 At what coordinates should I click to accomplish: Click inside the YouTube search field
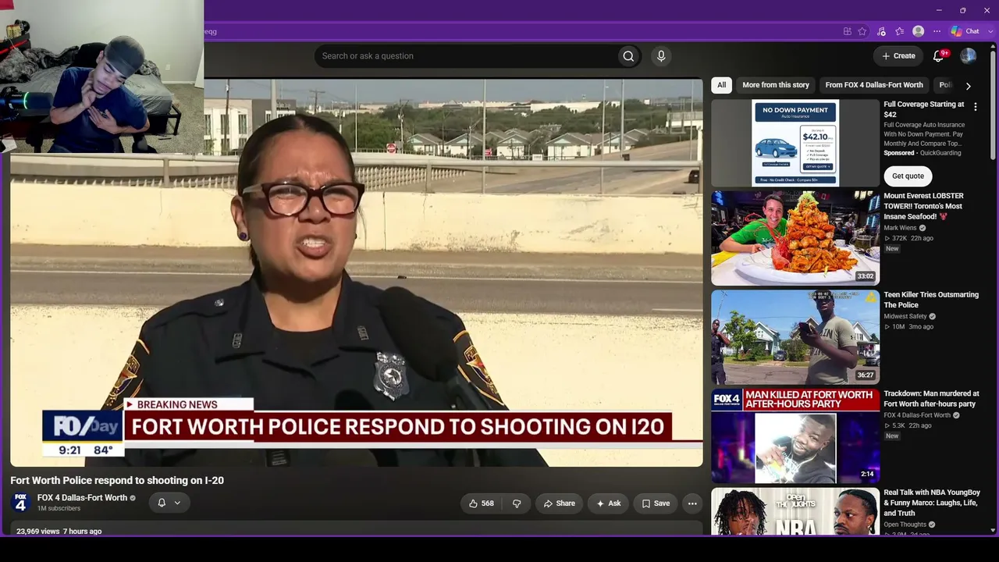466,56
